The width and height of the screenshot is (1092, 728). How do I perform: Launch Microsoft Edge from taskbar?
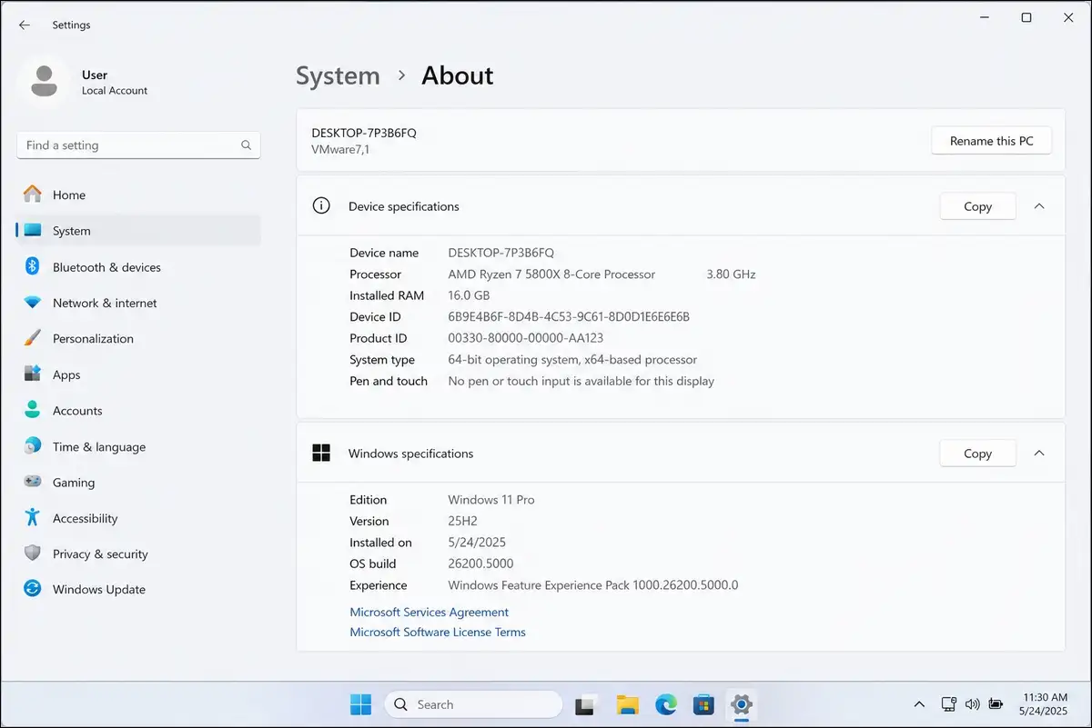point(667,704)
